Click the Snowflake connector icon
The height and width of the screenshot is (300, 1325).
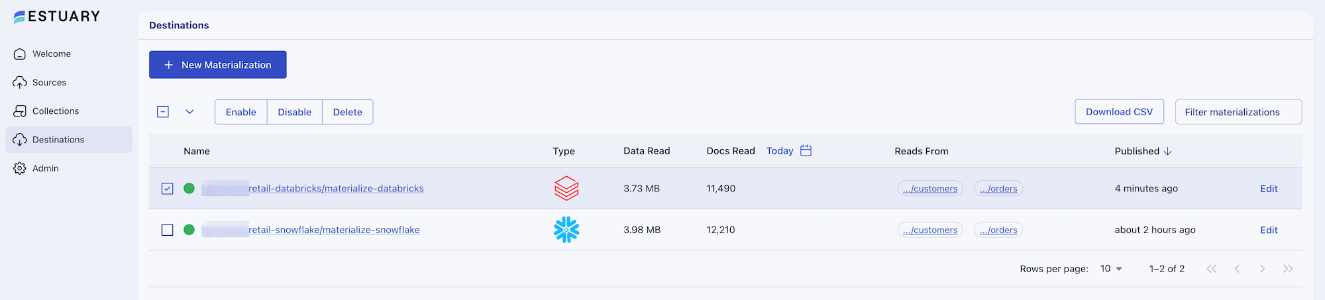coord(566,230)
